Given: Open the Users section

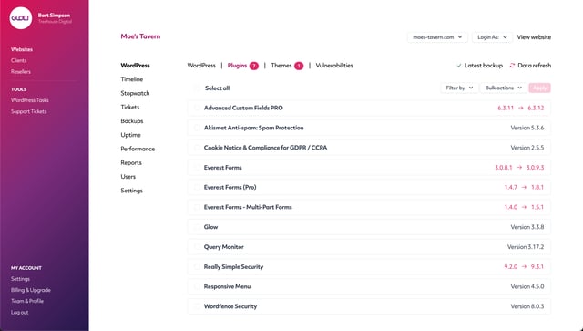Looking at the screenshot, I should click(x=128, y=177).
